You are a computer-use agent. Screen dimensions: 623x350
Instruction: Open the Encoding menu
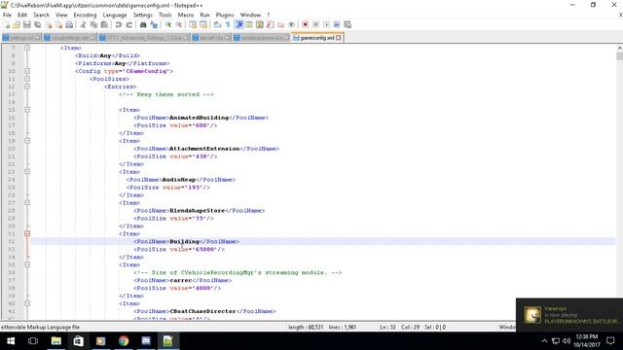coord(85,15)
